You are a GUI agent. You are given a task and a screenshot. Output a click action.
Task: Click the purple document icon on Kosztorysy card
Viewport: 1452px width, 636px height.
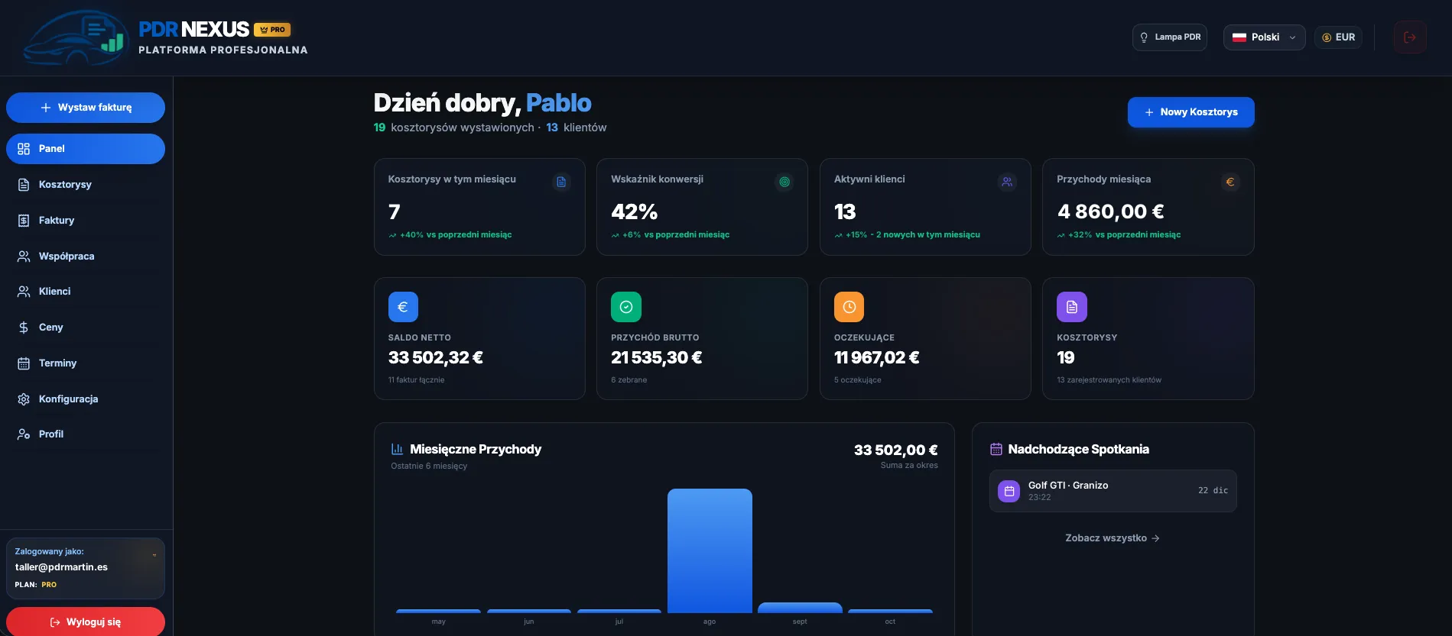coord(1072,307)
